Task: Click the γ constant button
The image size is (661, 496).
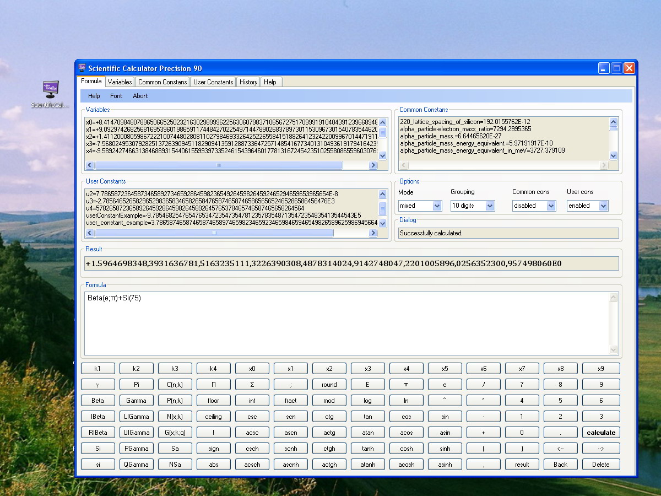Action: pos(98,385)
